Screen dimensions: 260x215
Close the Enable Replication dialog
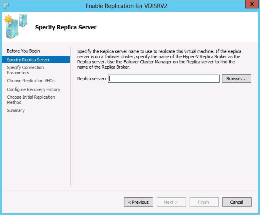click(x=250, y=5)
